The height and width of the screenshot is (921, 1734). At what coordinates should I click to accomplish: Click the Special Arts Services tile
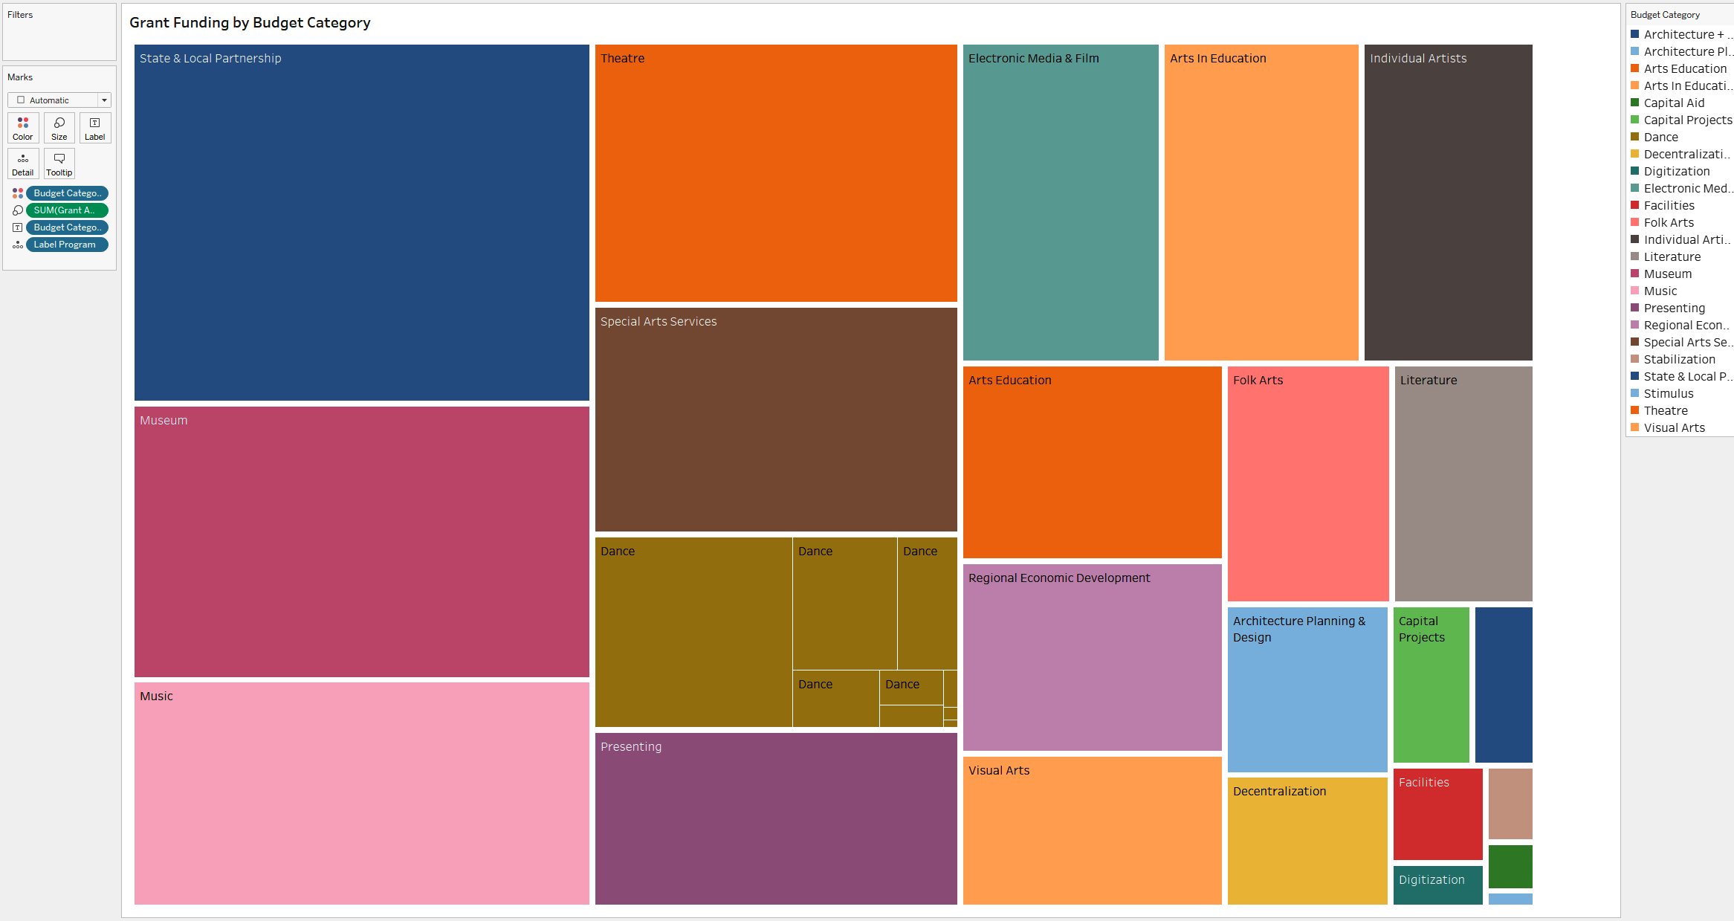776,419
